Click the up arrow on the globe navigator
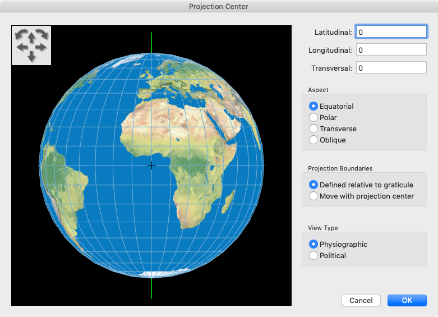 31,38
